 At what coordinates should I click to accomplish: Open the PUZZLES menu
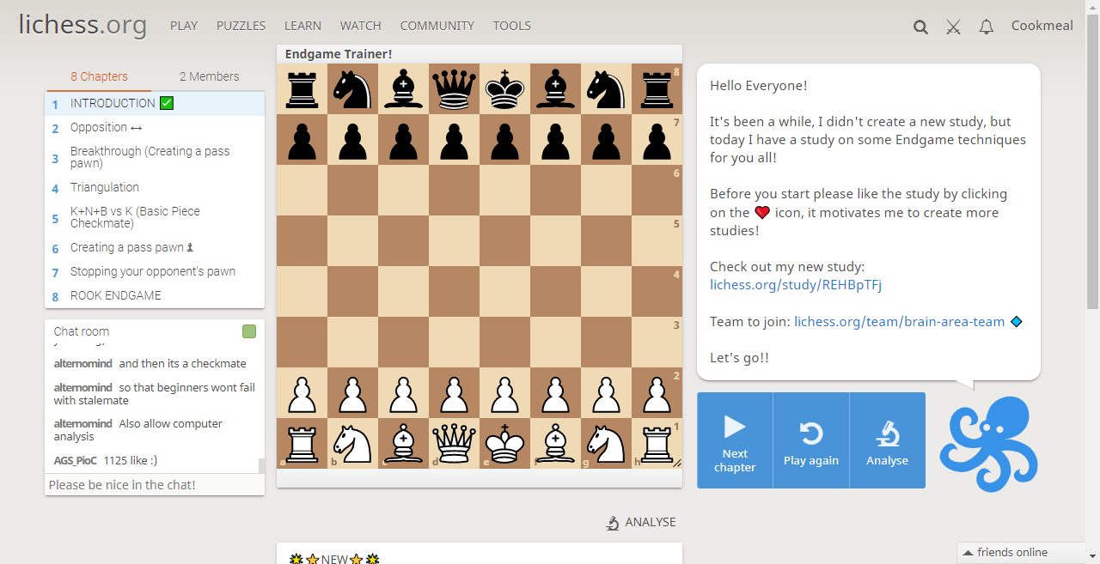241,26
